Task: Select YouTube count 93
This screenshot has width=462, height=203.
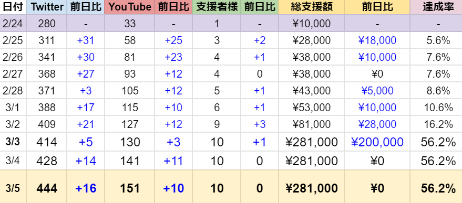Action: [x=130, y=73]
